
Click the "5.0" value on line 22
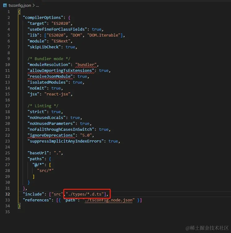86,135
